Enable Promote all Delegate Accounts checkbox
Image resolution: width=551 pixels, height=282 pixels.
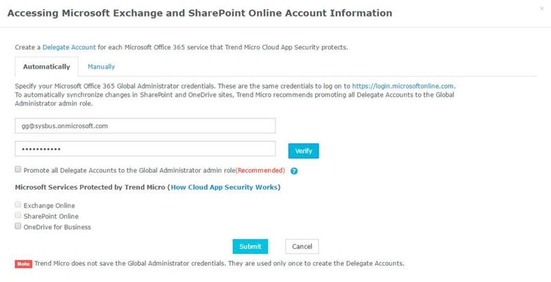(x=18, y=169)
